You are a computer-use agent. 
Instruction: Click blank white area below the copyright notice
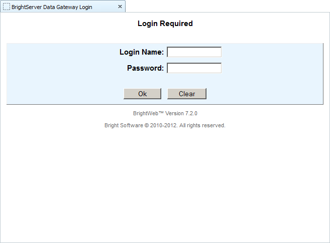[165, 185]
